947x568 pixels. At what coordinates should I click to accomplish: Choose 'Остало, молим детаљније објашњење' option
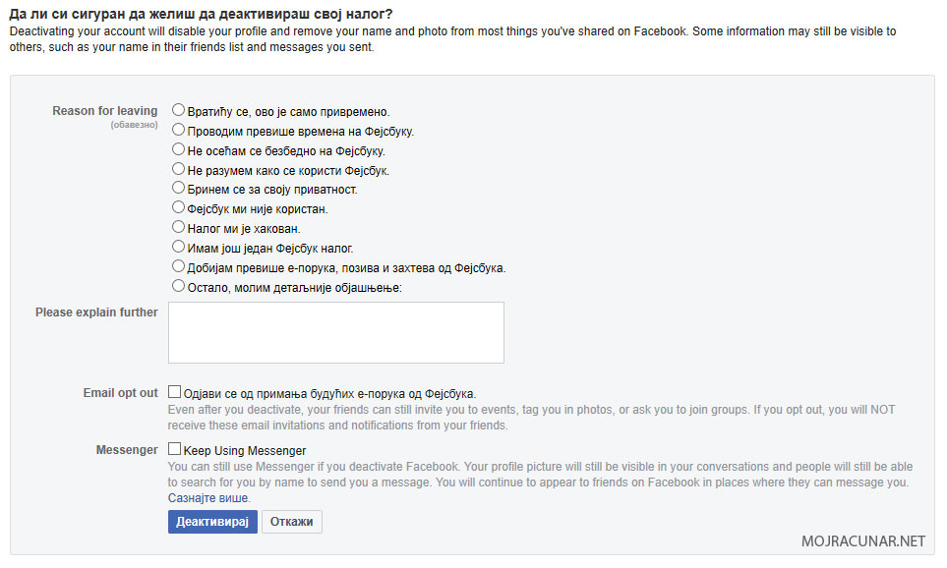tap(178, 286)
